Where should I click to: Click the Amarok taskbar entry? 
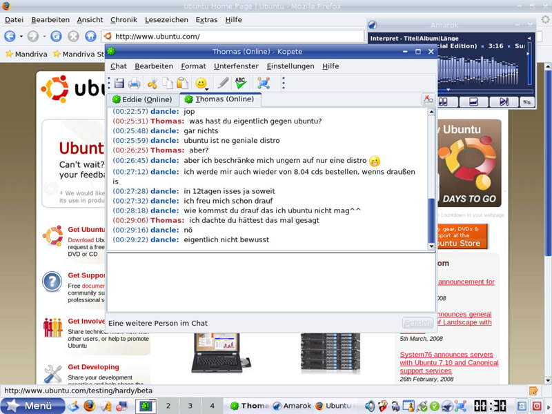click(x=292, y=406)
